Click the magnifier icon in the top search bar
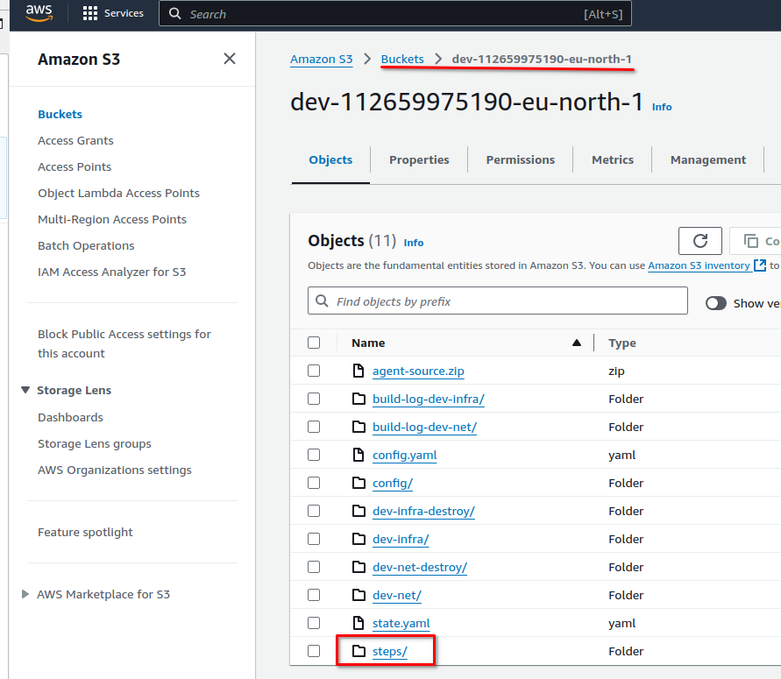 tap(174, 13)
